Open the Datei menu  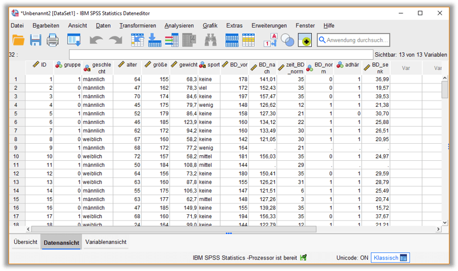[17, 26]
